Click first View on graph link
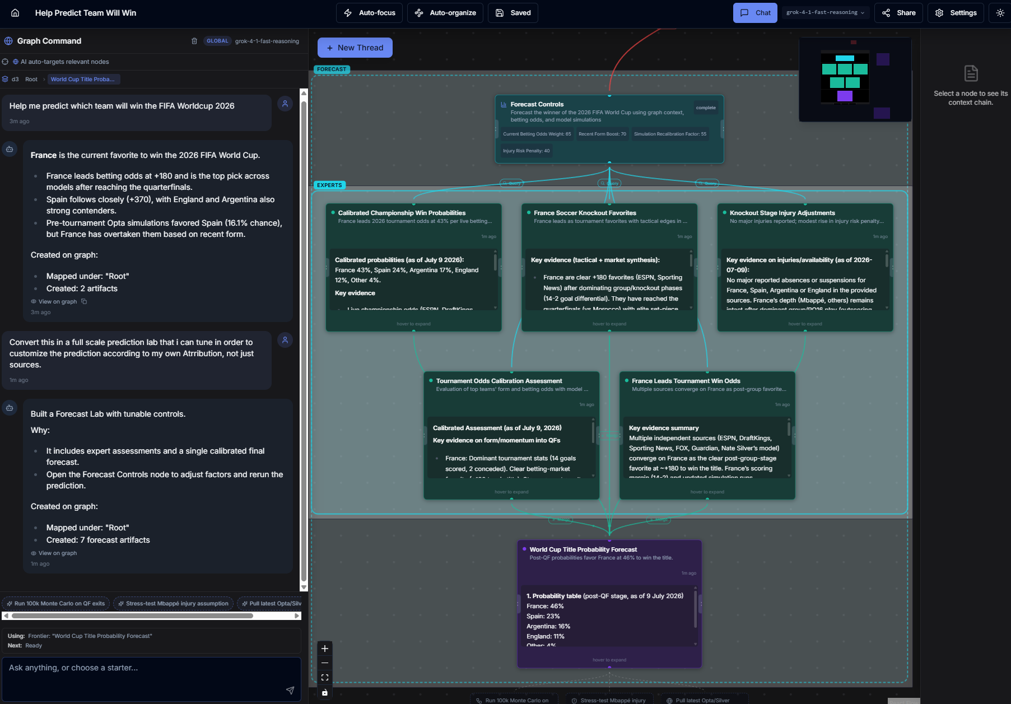The width and height of the screenshot is (1011, 704). pos(54,301)
